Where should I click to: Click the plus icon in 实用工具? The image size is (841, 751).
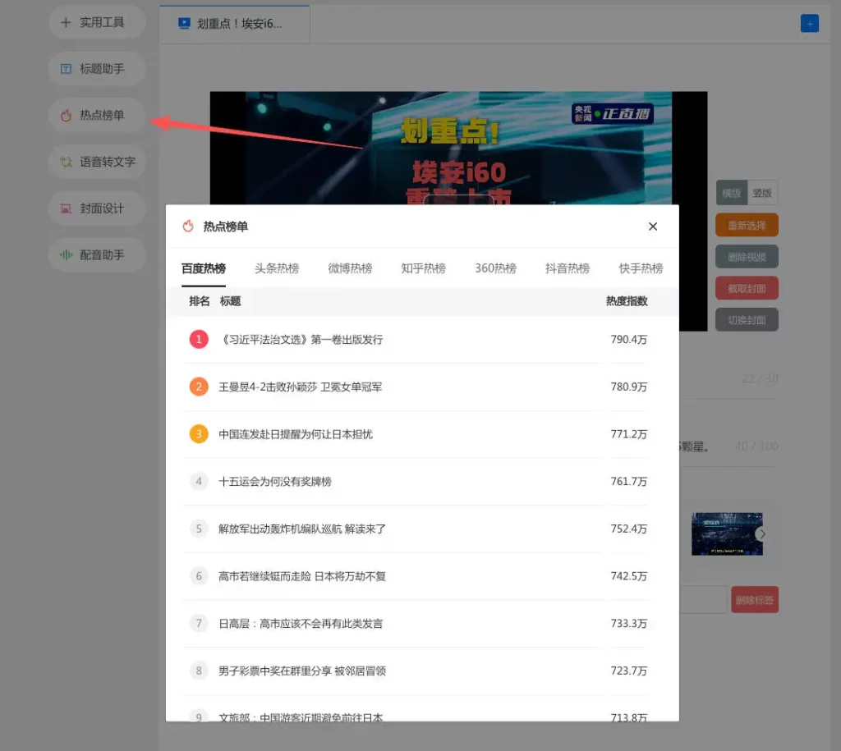click(66, 22)
